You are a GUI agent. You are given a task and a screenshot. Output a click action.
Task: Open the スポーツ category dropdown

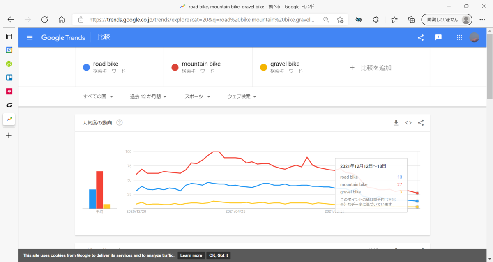[x=198, y=97]
